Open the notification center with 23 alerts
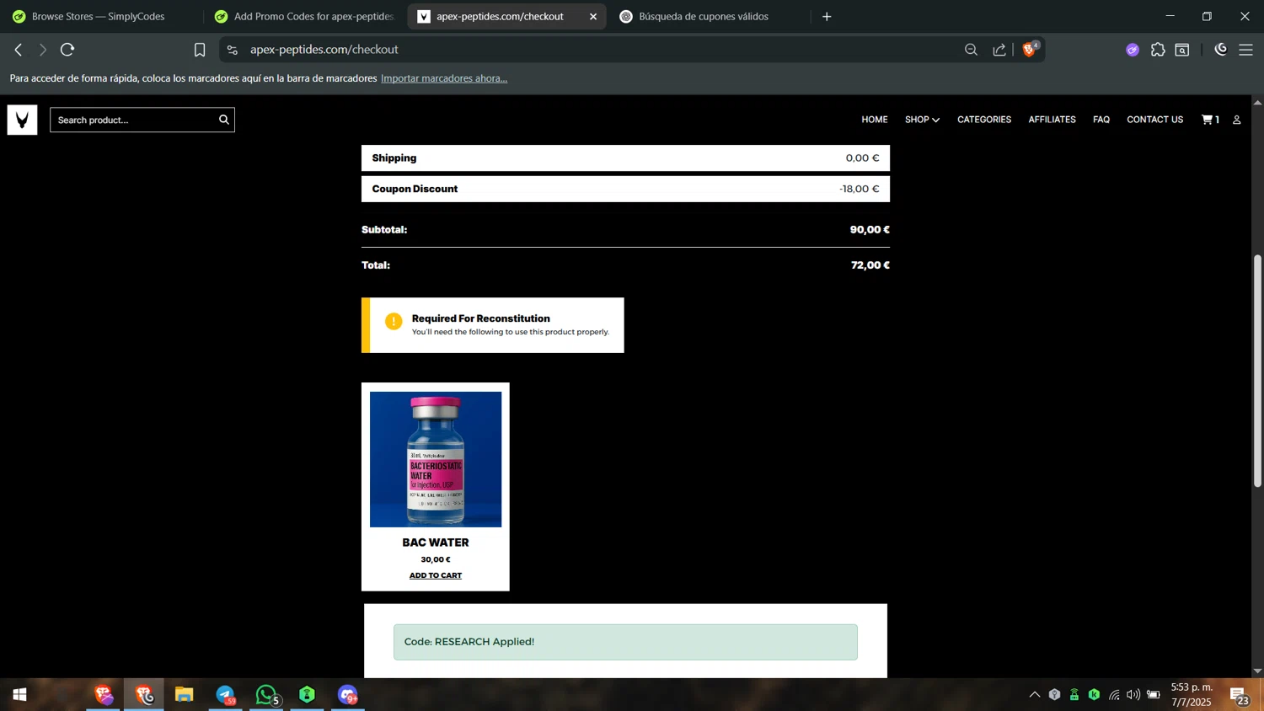The height and width of the screenshot is (711, 1264). pos(1240,696)
